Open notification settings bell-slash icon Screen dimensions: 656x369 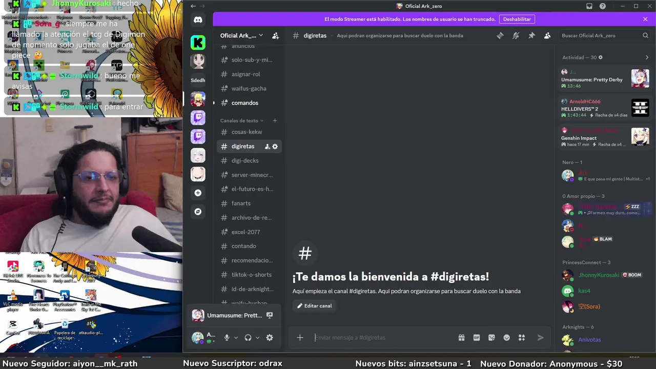click(x=516, y=35)
